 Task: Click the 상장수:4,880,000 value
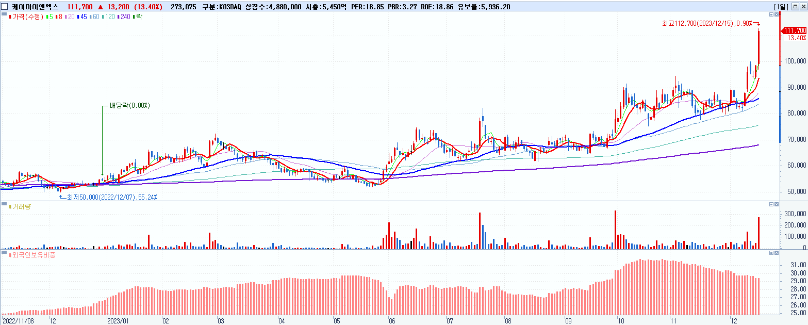point(274,7)
